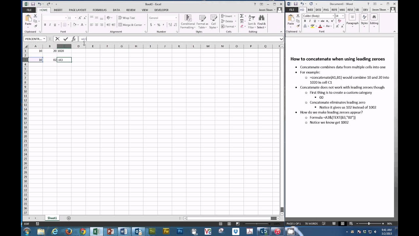This screenshot has width=419, height=236.
Task: Click the Save icon in Word
Action: (x=296, y=4)
